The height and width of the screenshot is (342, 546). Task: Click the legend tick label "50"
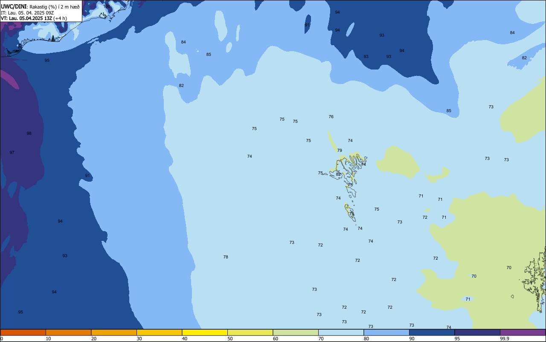pyautogui.click(x=230, y=339)
